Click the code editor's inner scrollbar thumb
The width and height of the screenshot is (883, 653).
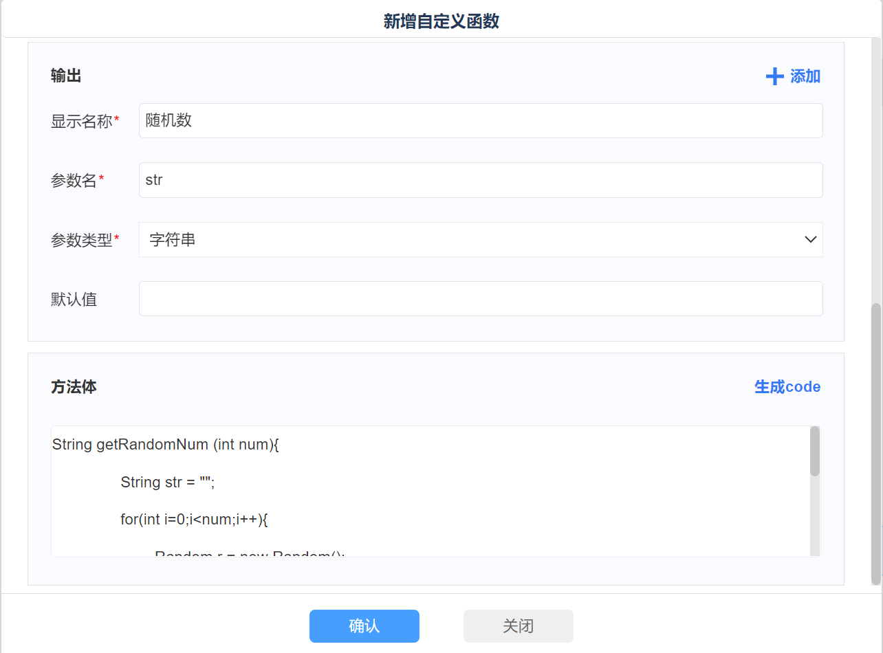tap(814, 451)
